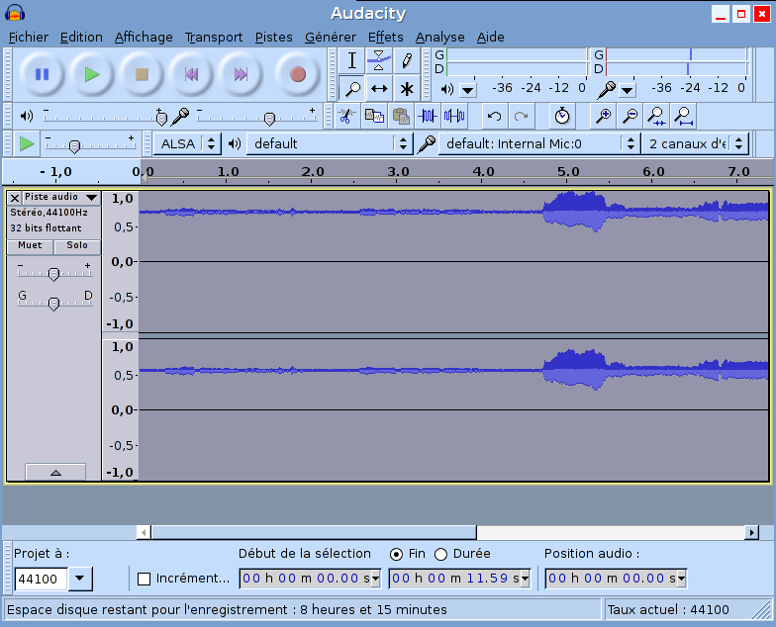This screenshot has width=776, height=627.
Task: Click the output volume slider
Action: 105,117
